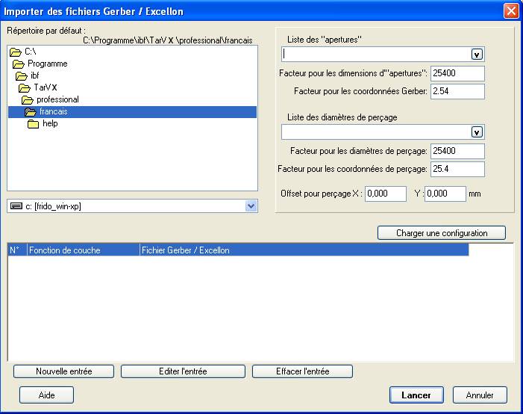Click the drill coordinates factor field
Screen dimensions: 523x414
tap(457, 169)
